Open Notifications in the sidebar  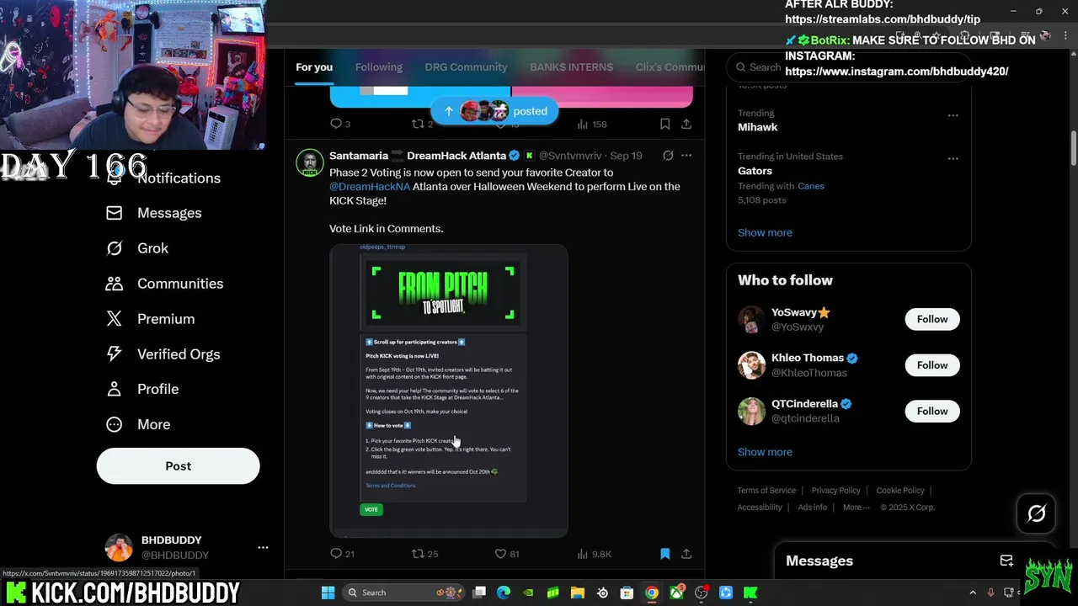coord(163,178)
